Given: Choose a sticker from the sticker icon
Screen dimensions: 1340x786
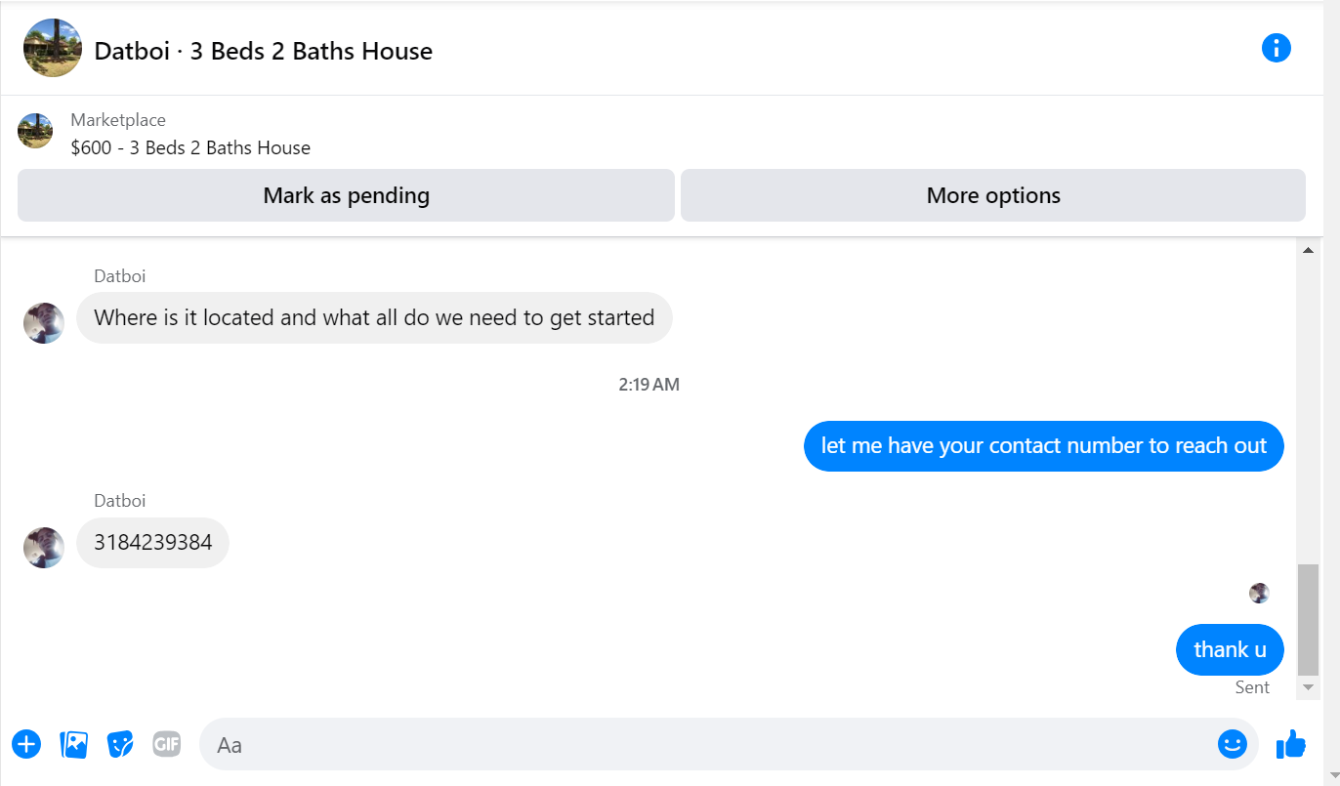Looking at the screenshot, I should click(x=120, y=744).
